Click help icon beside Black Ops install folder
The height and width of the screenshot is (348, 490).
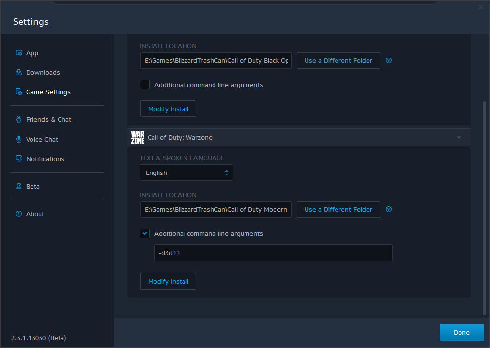coord(389,60)
